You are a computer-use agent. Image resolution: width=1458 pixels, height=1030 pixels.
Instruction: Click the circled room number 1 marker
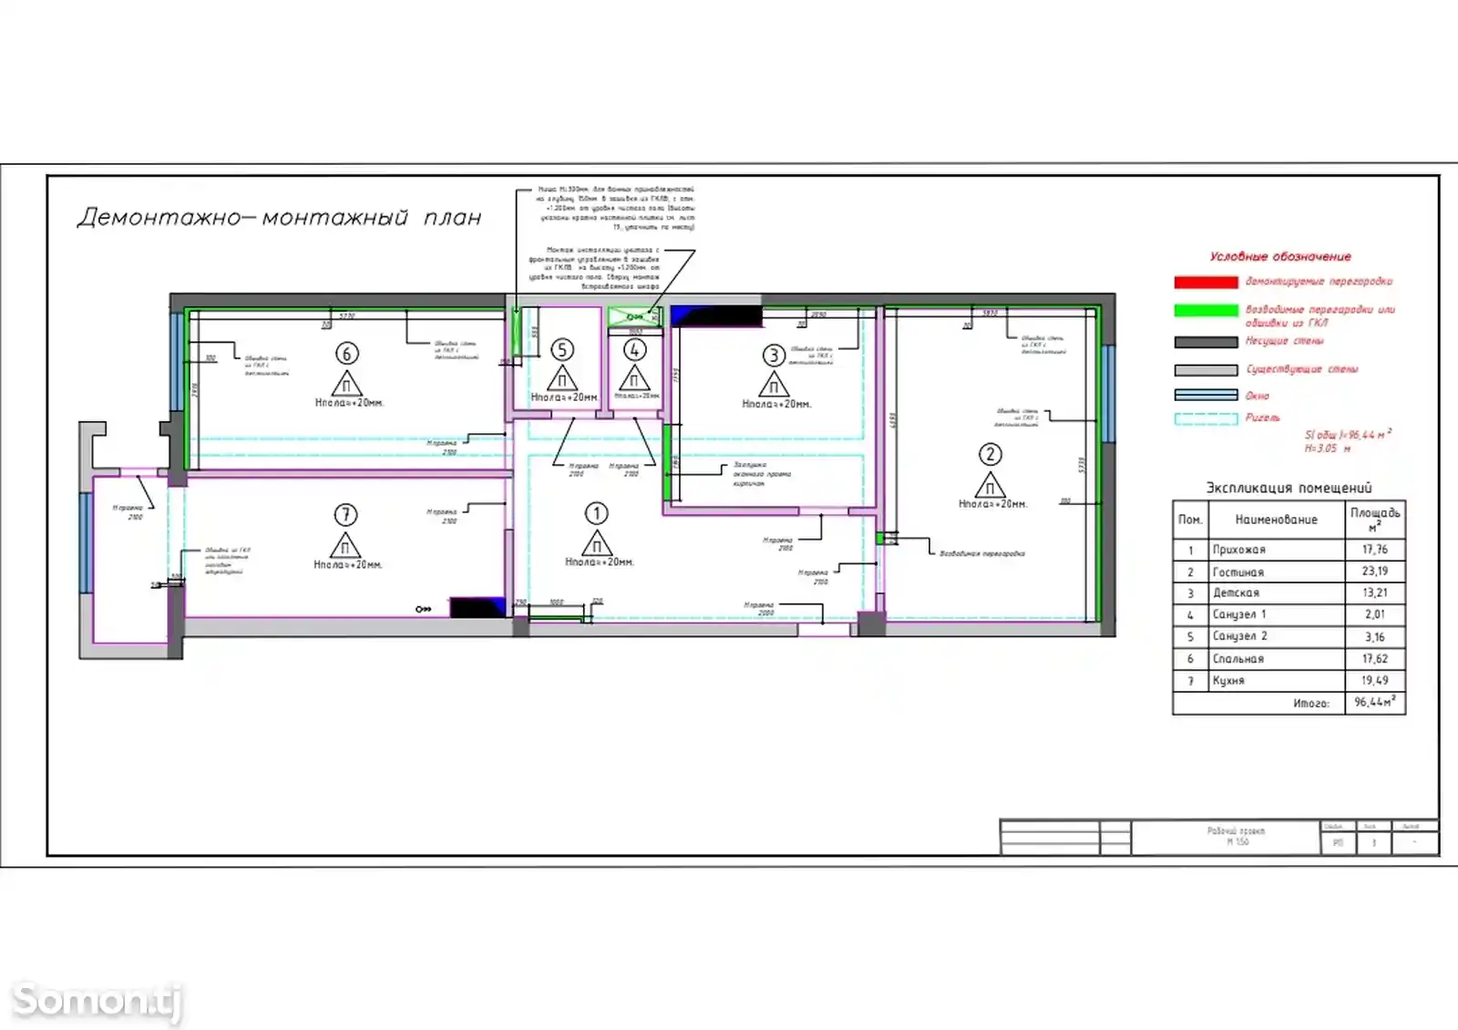pos(597,514)
